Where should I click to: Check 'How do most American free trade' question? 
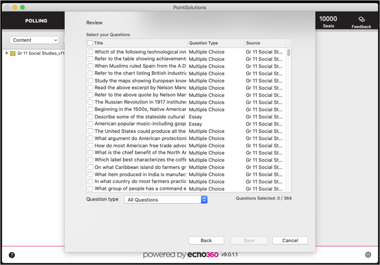[90, 145]
